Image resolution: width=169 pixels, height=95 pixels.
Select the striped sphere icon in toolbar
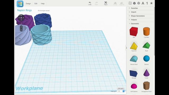point(138,3)
